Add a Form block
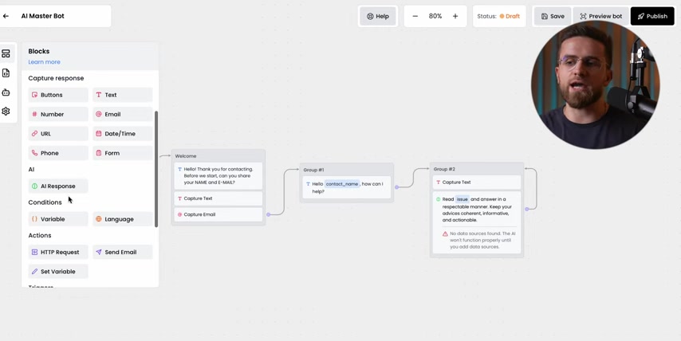The width and height of the screenshot is (681, 341). click(x=123, y=153)
